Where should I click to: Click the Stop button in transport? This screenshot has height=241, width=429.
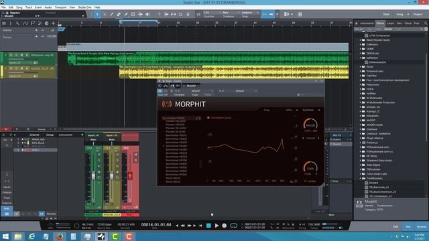click(208, 226)
